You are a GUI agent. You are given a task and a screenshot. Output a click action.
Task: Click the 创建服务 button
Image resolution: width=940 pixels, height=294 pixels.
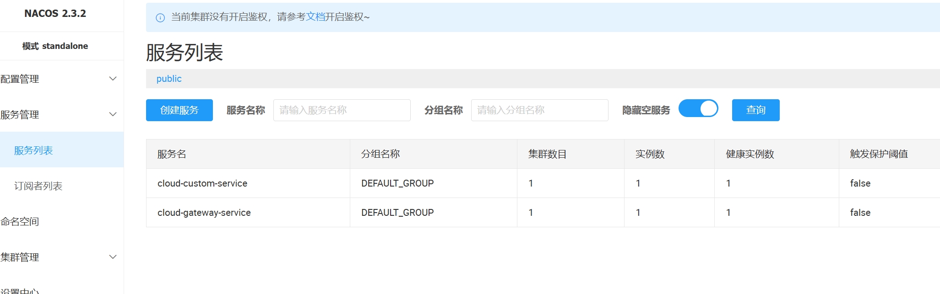(x=179, y=110)
